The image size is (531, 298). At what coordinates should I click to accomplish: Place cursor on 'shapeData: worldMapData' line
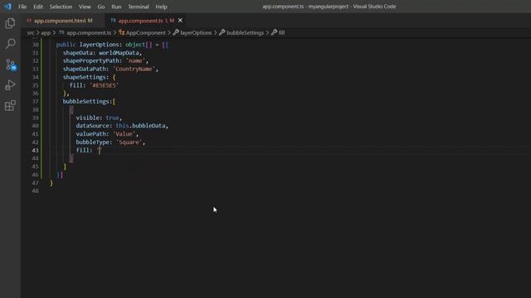click(x=102, y=53)
